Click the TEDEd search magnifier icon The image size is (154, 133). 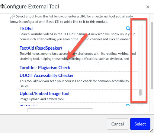point(128,28)
